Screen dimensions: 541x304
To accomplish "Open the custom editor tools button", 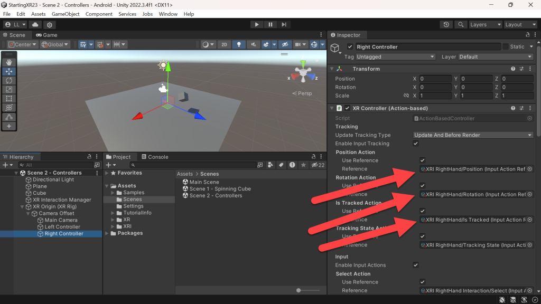I will pos(9,117).
